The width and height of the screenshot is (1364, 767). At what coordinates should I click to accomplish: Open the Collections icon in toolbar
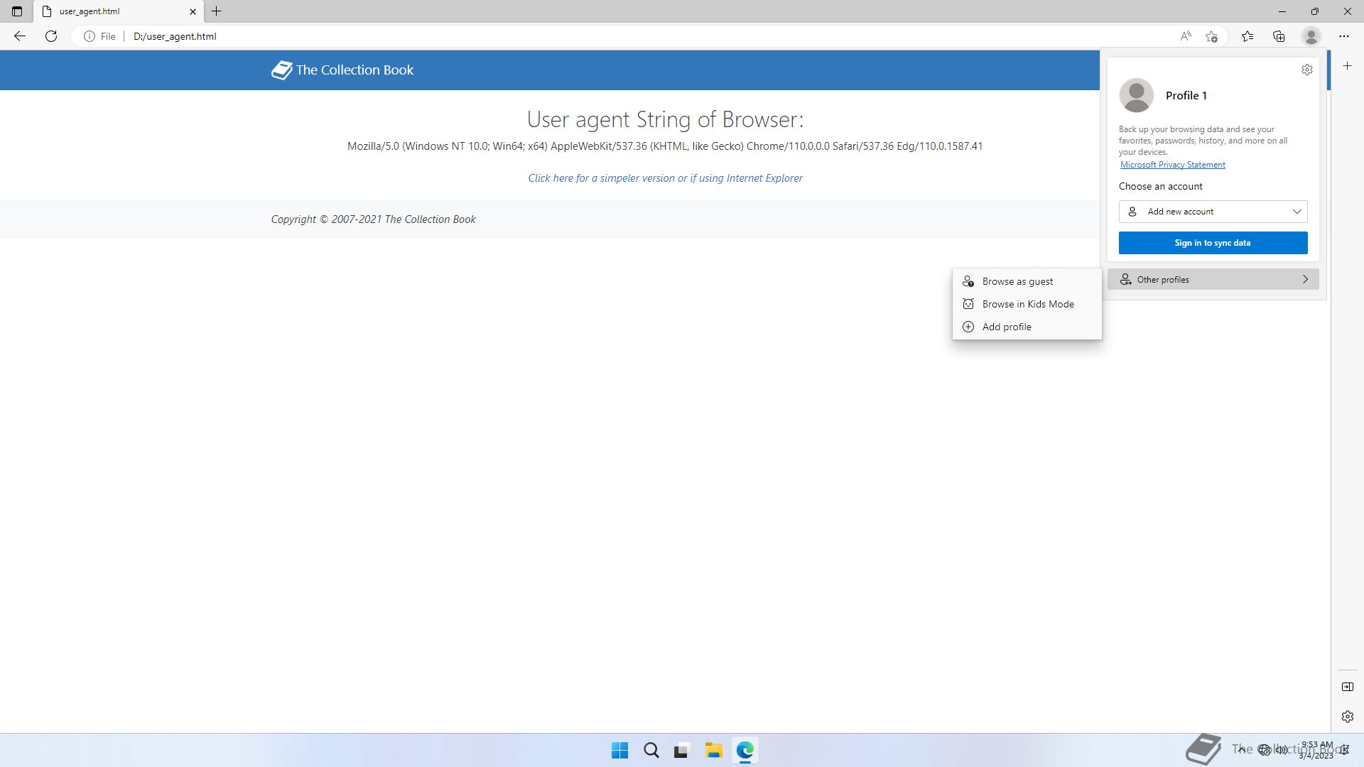click(x=1279, y=36)
